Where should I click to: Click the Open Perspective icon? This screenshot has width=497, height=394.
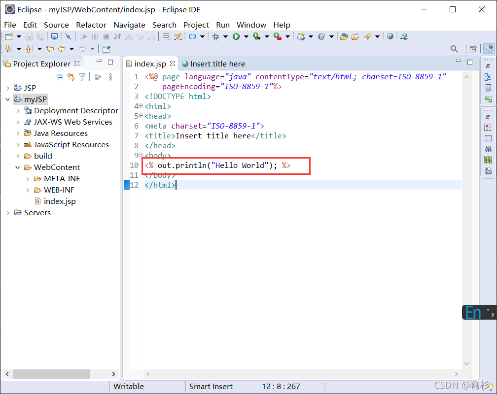473,49
